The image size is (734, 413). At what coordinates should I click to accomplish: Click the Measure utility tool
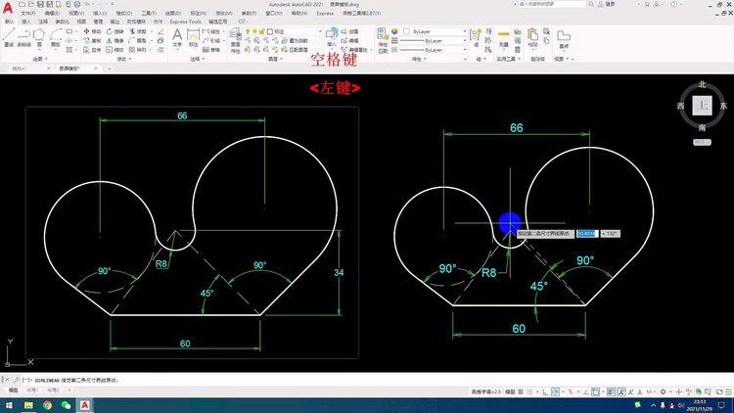point(504,38)
